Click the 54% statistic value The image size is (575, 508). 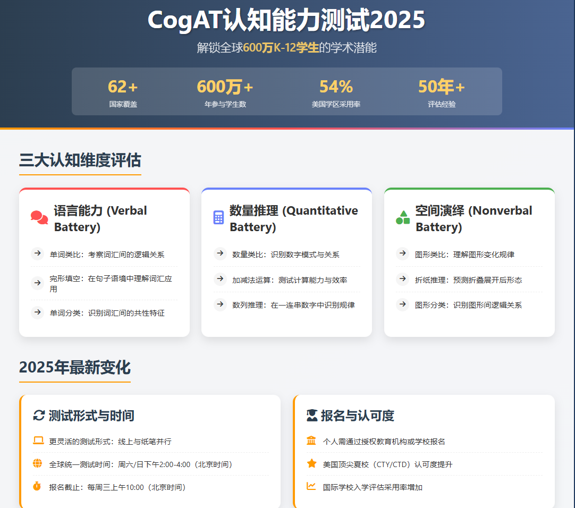(336, 87)
